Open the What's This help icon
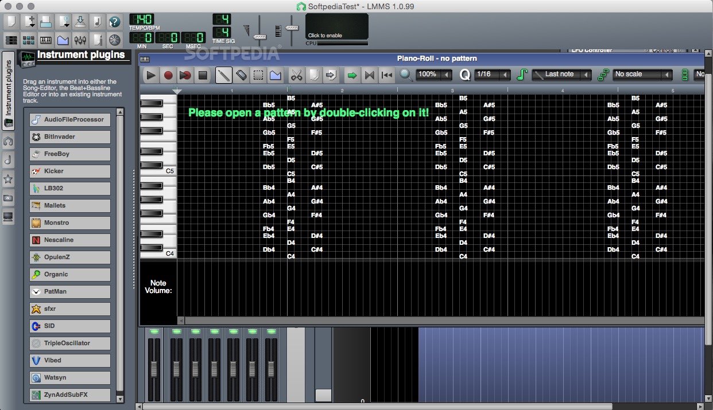 [115, 22]
